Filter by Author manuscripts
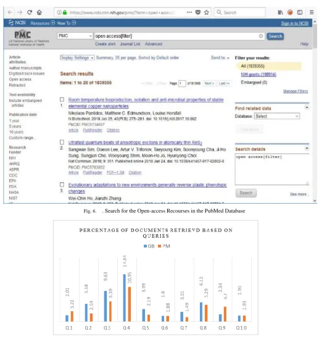Image resolution: width=319 pixels, height=339 pixels. click(x=25, y=68)
